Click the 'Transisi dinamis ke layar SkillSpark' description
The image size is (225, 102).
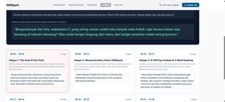102,67
